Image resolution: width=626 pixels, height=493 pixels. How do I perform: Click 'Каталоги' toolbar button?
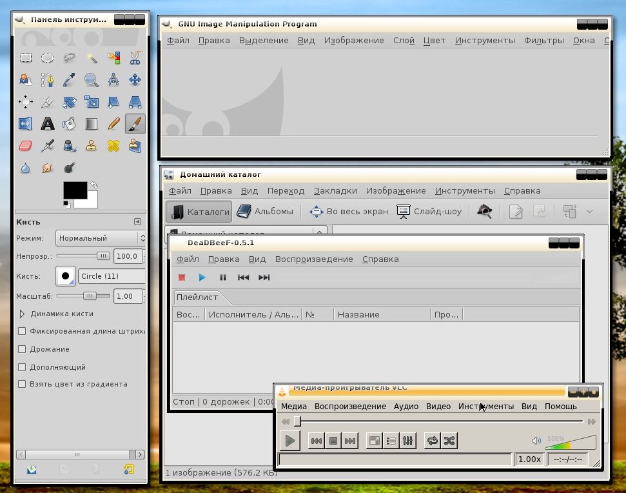click(x=199, y=212)
